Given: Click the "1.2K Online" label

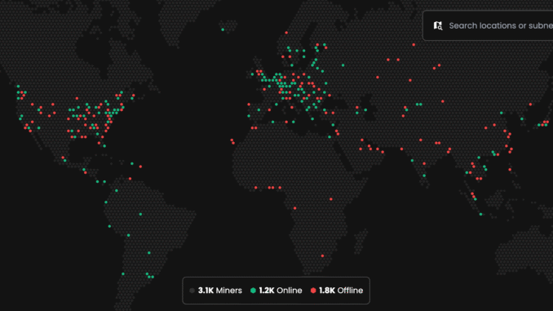Looking at the screenshot, I should (281, 291).
